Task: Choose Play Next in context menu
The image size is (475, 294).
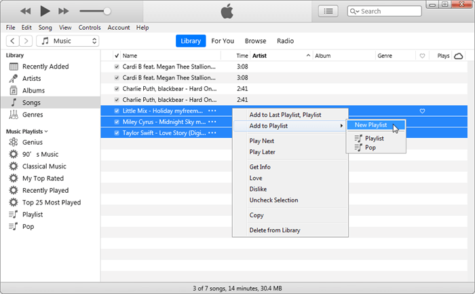Action: (x=290, y=141)
